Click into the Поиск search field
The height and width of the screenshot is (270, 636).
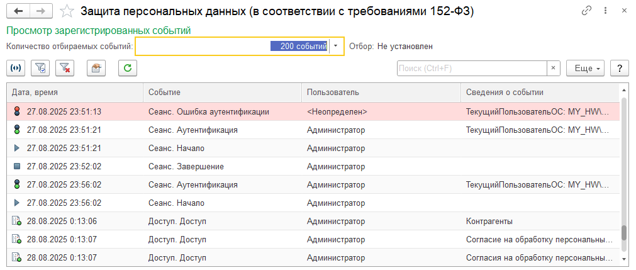(x=472, y=68)
